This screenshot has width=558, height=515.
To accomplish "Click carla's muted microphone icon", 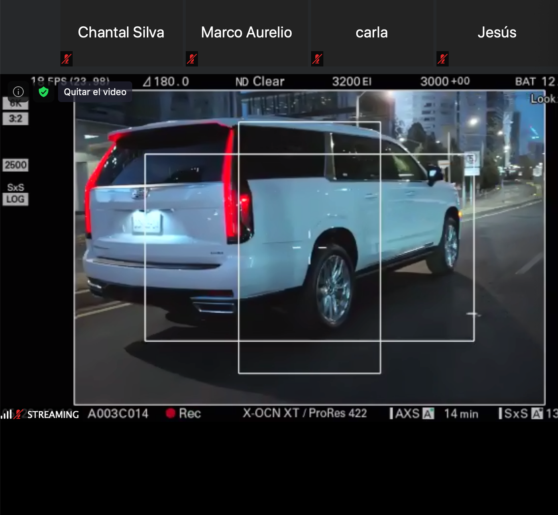I will (x=317, y=59).
